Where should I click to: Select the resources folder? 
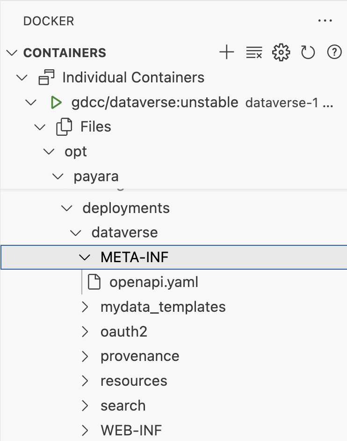pyautogui.click(x=134, y=381)
